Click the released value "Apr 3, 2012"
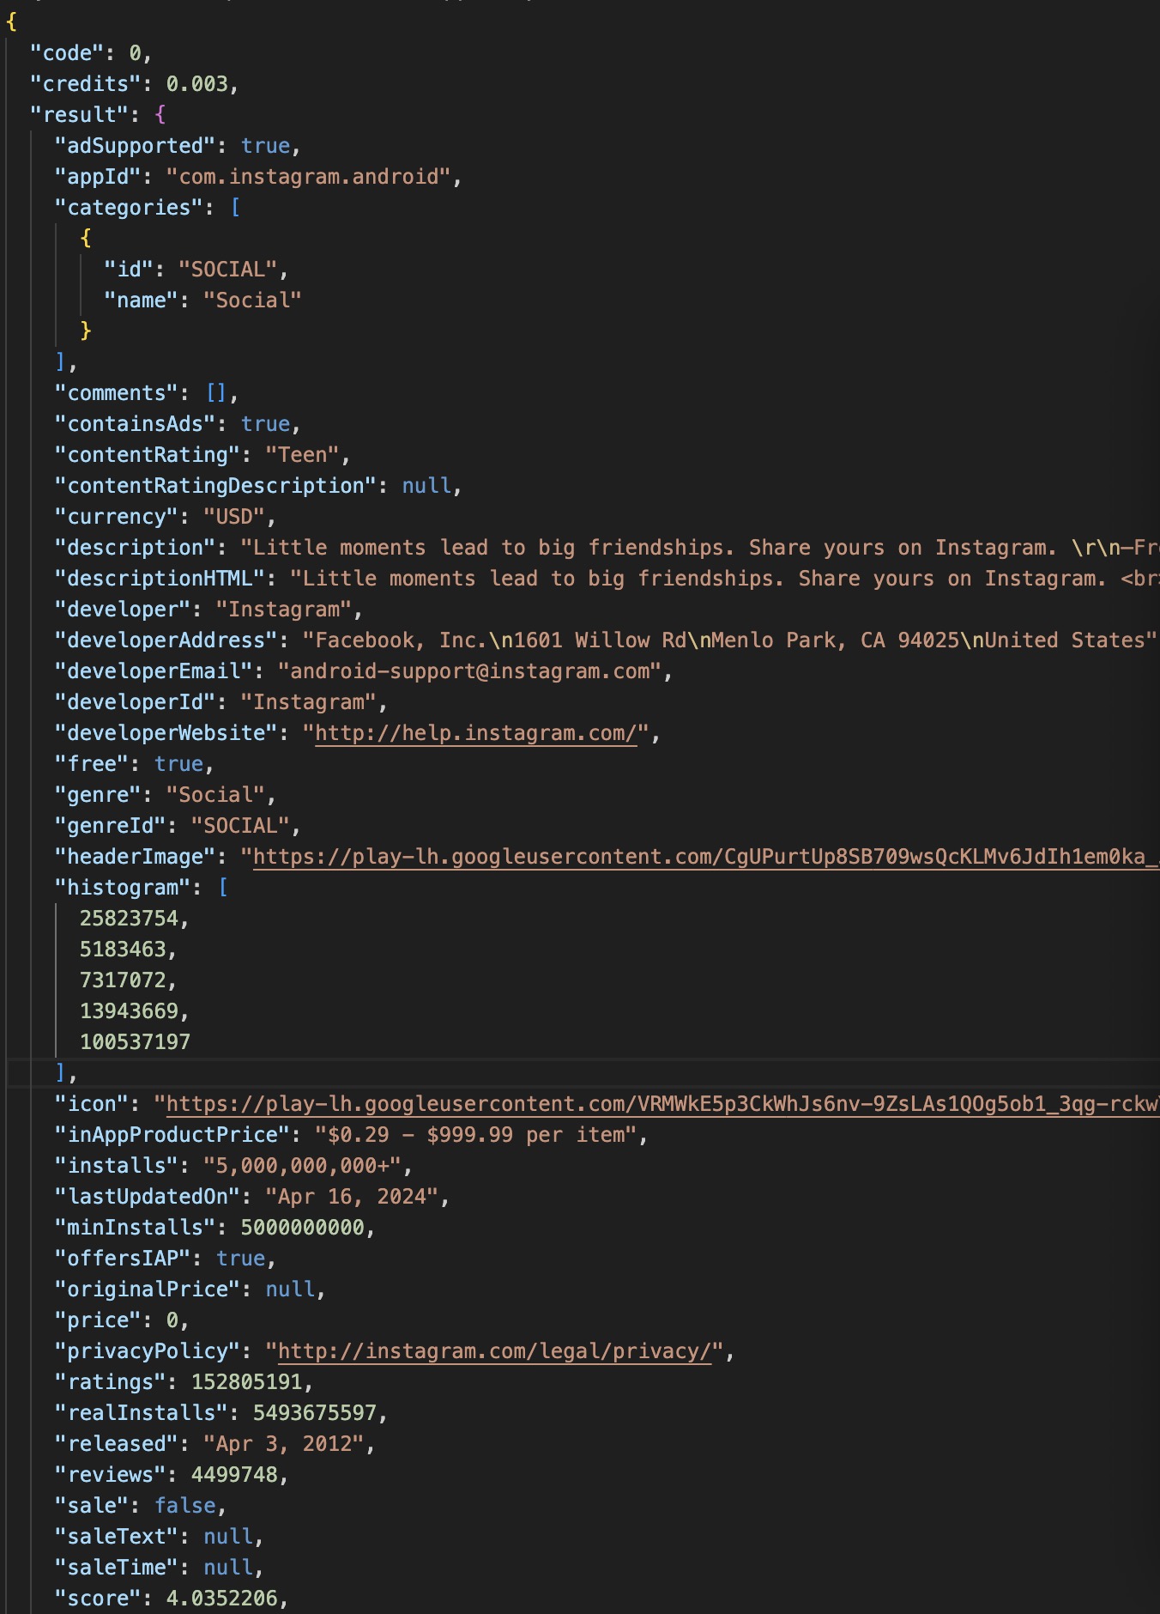Image resolution: width=1160 pixels, height=1614 pixels. point(284,1444)
